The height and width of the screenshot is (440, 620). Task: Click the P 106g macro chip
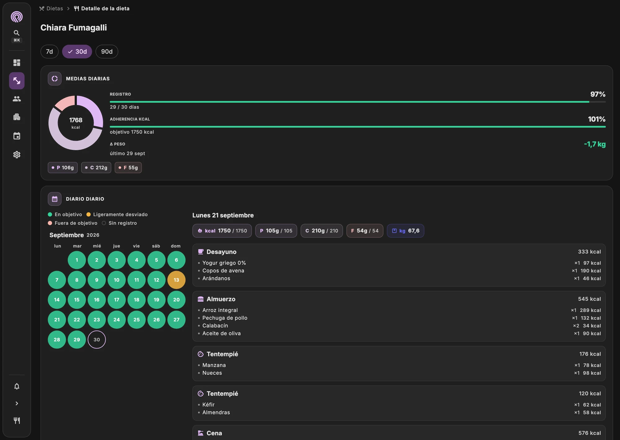click(63, 167)
